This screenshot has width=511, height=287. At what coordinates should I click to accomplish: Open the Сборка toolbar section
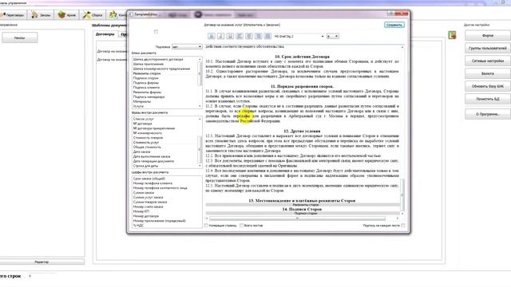(93, 15)
